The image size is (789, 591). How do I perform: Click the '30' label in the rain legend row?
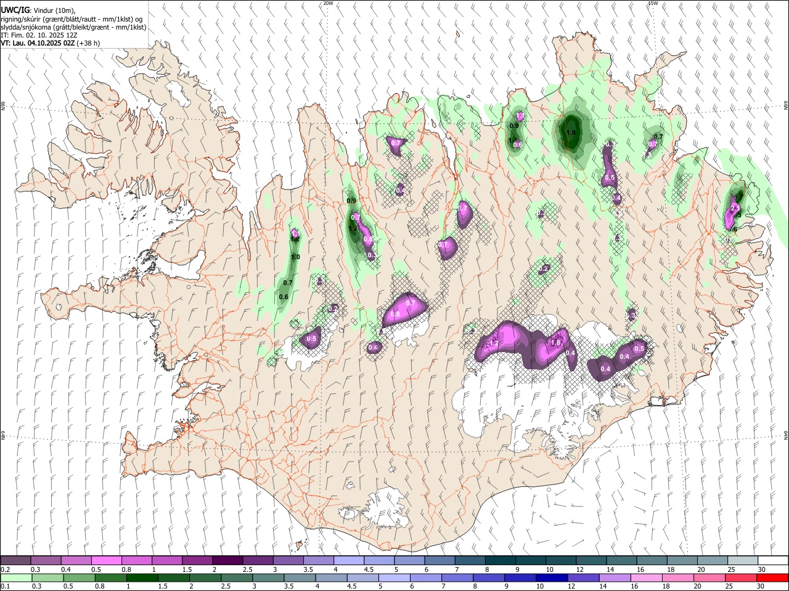(762, 586)
